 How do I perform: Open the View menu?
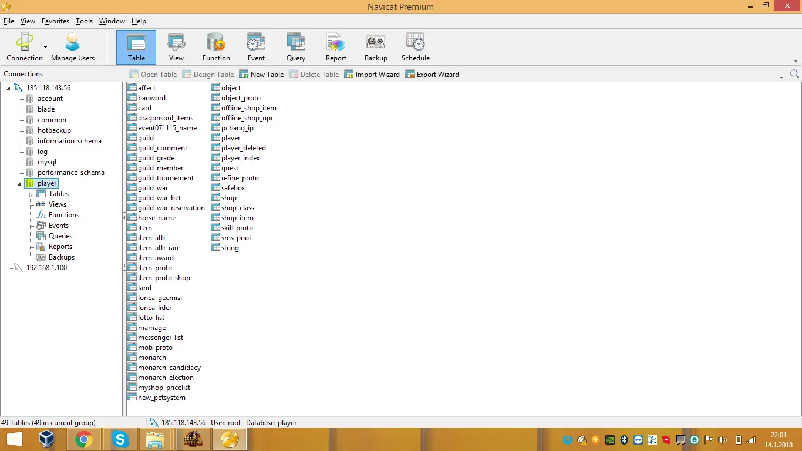coord(28,21)
